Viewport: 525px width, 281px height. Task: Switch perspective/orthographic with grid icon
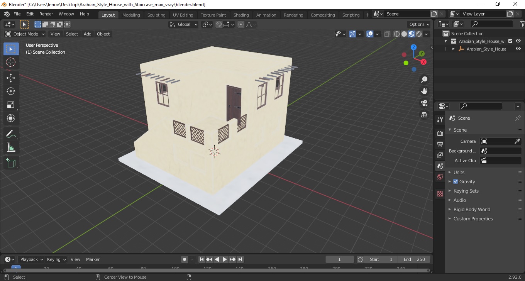[424, 115]
